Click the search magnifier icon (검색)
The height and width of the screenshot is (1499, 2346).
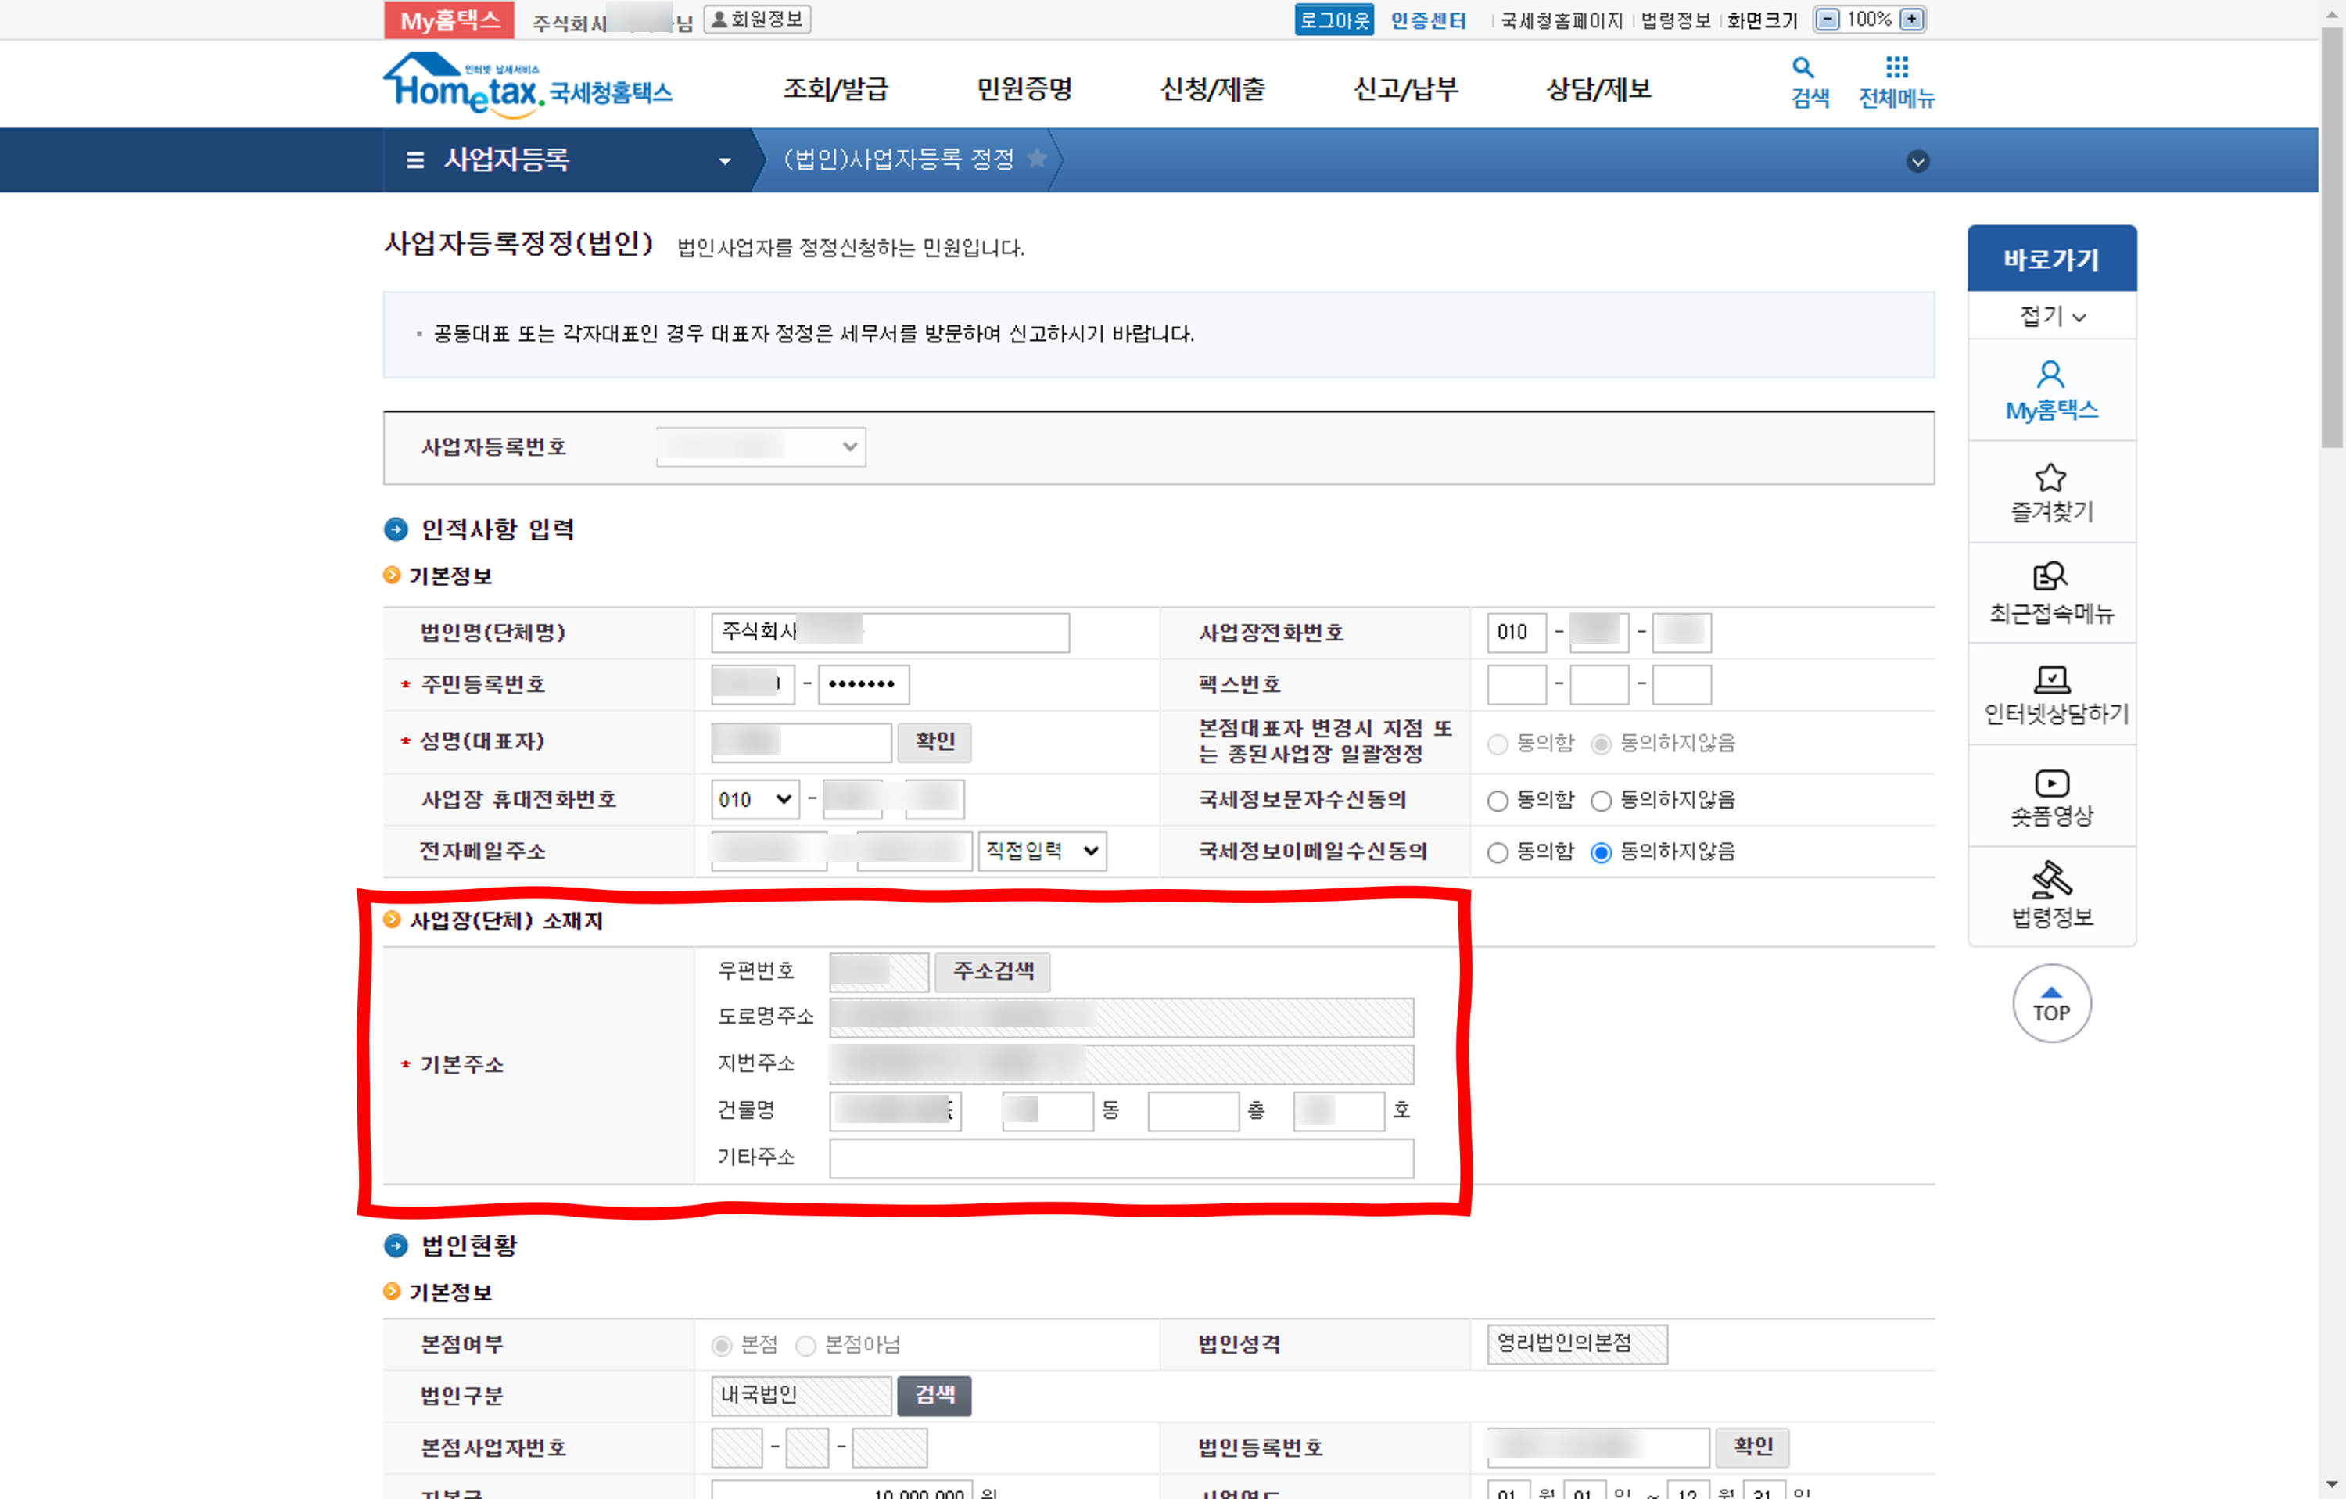tap(1803, 68)
